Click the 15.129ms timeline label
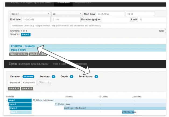 pyautogui.click(x=103, y=97)
